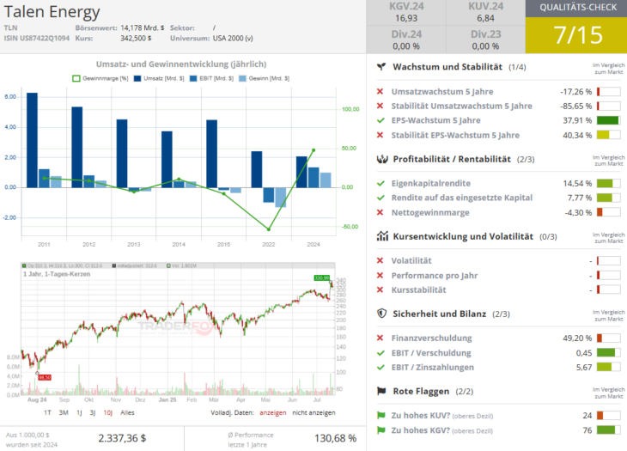Switch chart to 10J timeframe

tap(108, 412)
